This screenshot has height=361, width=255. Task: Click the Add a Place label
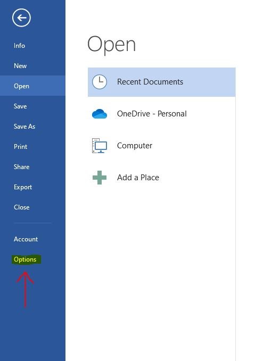(138, 178)
